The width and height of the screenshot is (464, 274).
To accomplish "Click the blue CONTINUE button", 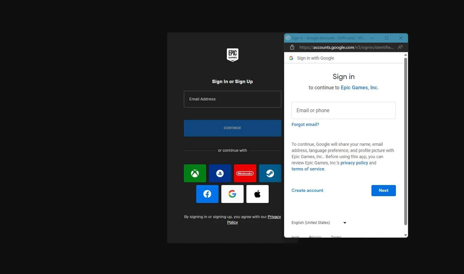I will 232,128.
